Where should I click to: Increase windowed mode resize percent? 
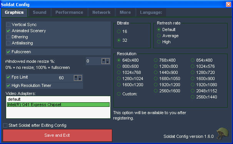coord(103,61)
